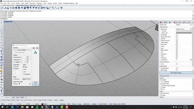Show hidden system tray icons chevron

[171, 107]
